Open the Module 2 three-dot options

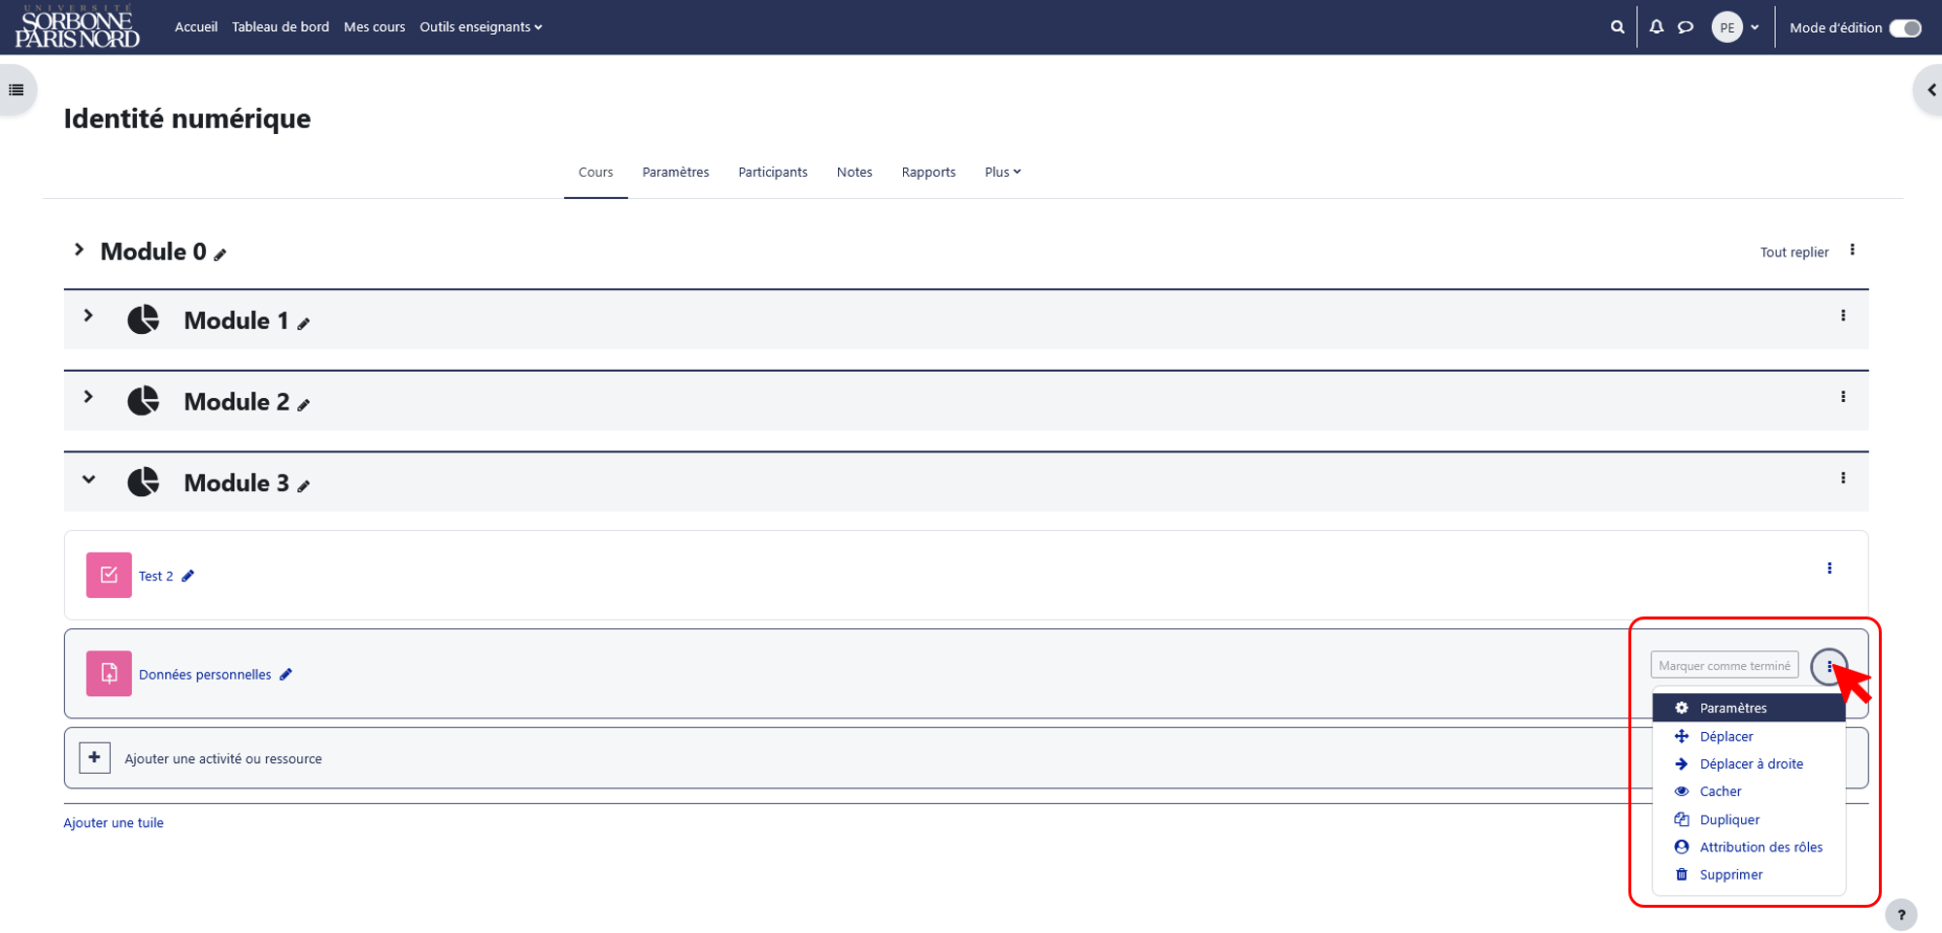[1843, 397]
